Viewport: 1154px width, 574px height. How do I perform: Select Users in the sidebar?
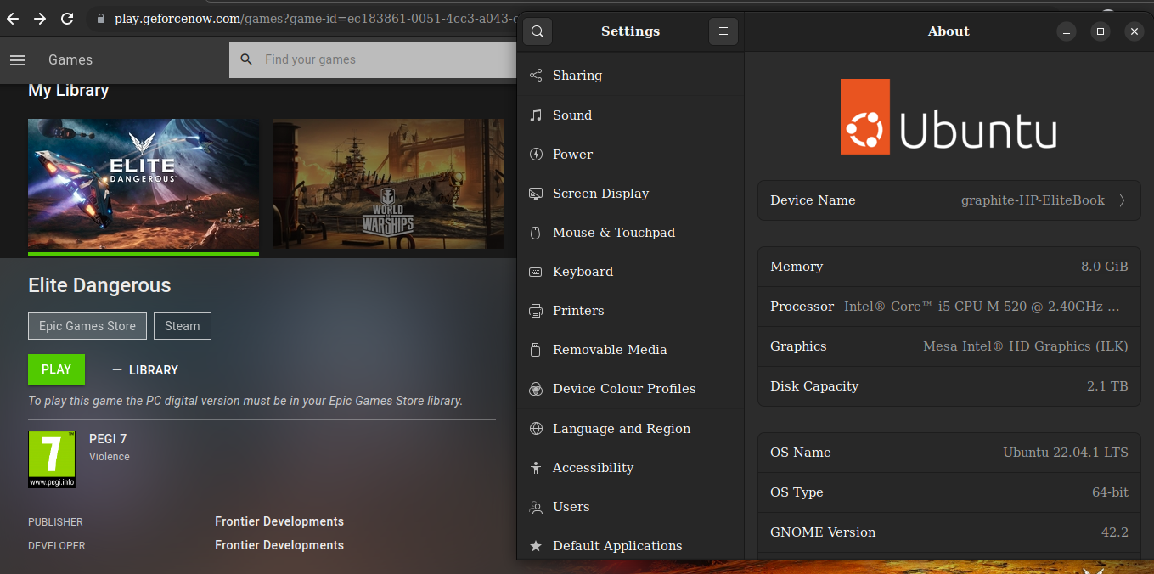(x=631, y=507)
